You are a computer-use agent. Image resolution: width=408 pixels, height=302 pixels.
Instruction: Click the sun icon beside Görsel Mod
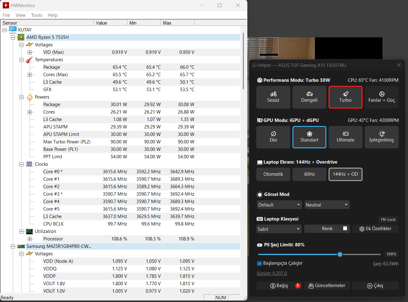260,195
